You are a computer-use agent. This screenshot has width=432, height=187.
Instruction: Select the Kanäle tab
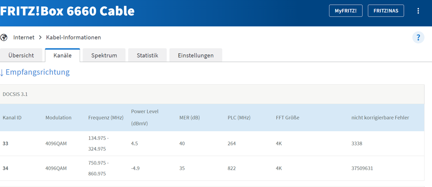(x=62, y=55)
